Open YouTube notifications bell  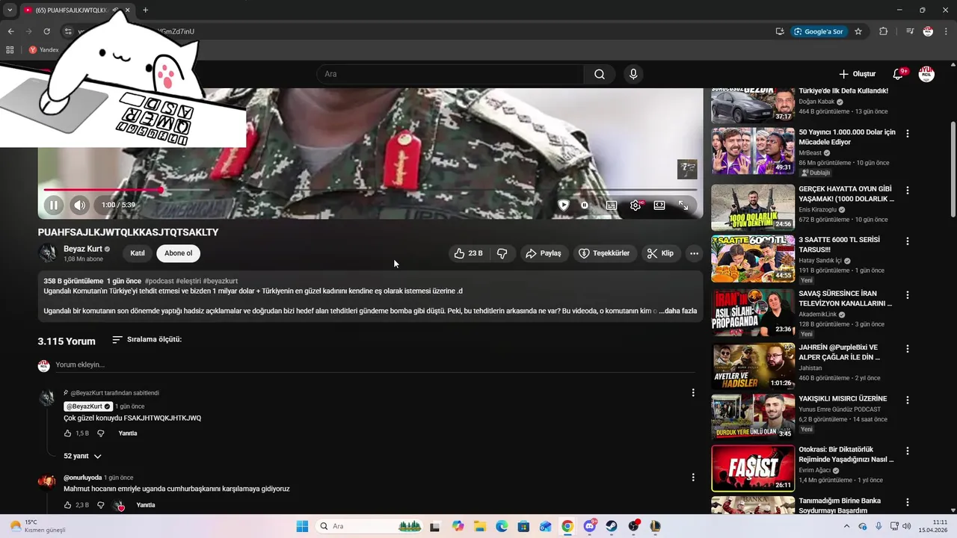point(898,74)
